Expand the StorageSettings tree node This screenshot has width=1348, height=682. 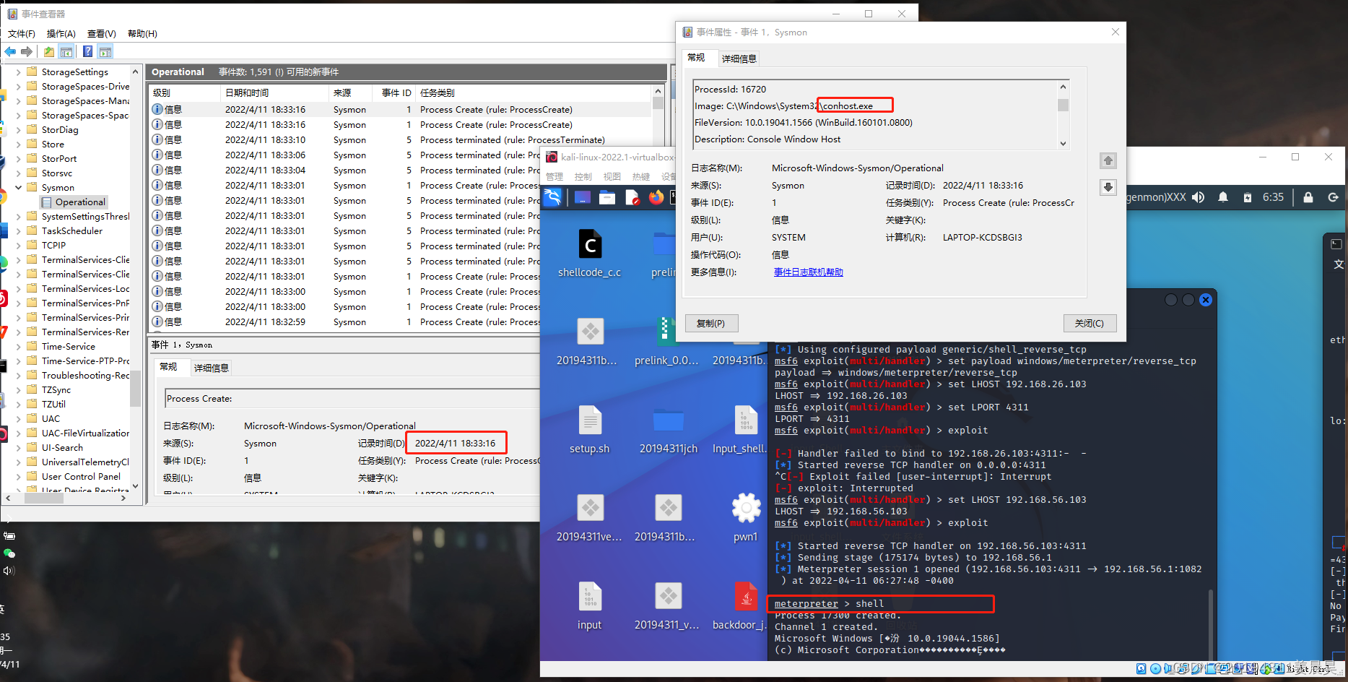click(x=18, y=72)
